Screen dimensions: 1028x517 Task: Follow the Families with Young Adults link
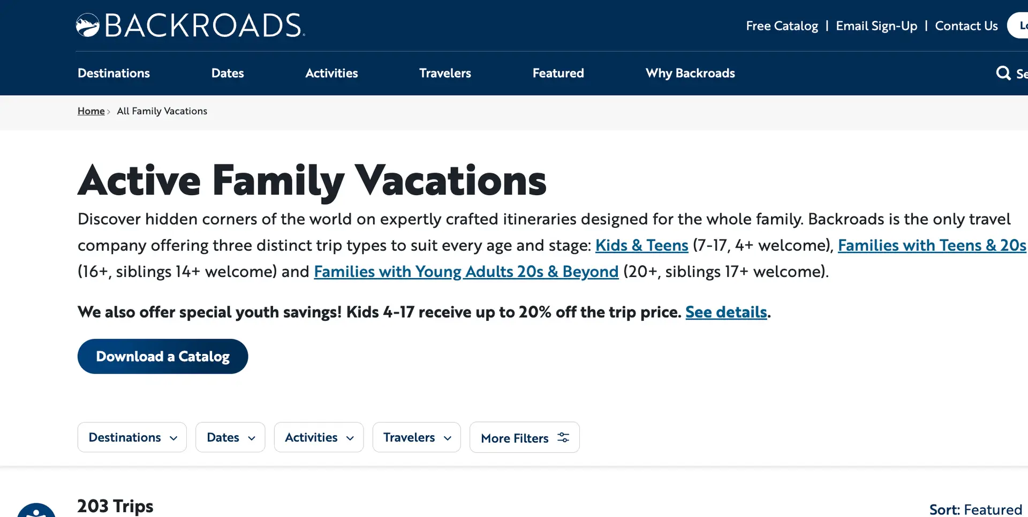coord(466,272)
